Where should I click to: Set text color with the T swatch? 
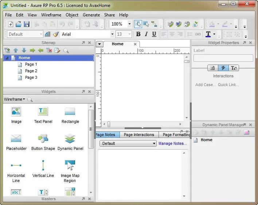(x=208, y=34)
